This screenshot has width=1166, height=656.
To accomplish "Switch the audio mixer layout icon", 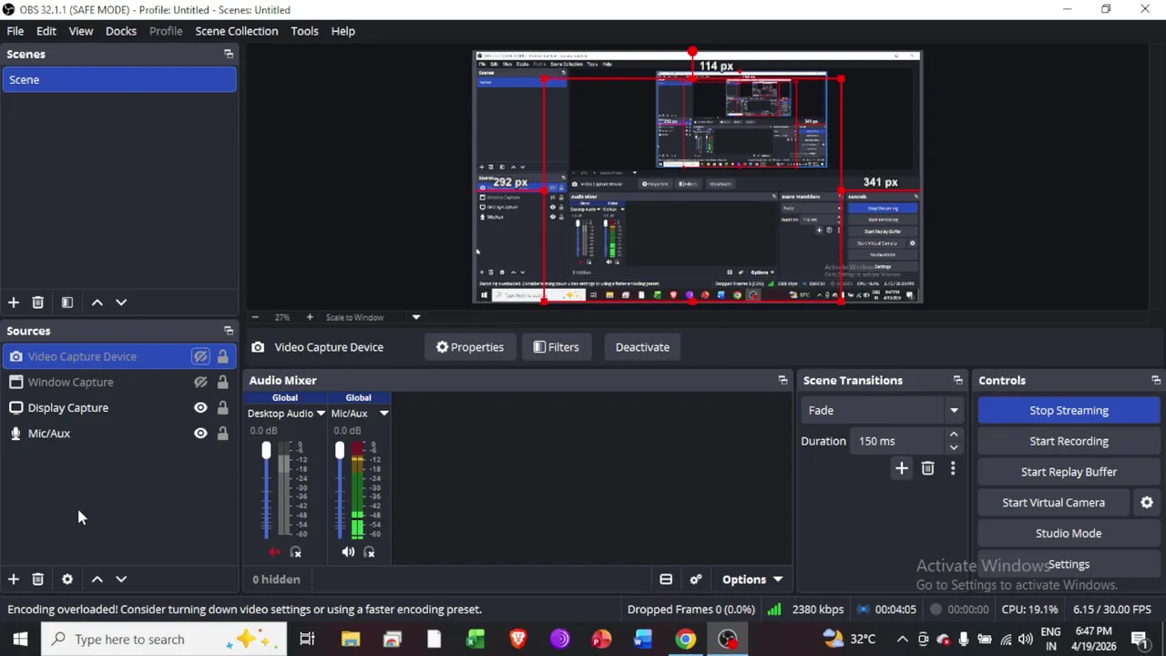I will point(666,579).
